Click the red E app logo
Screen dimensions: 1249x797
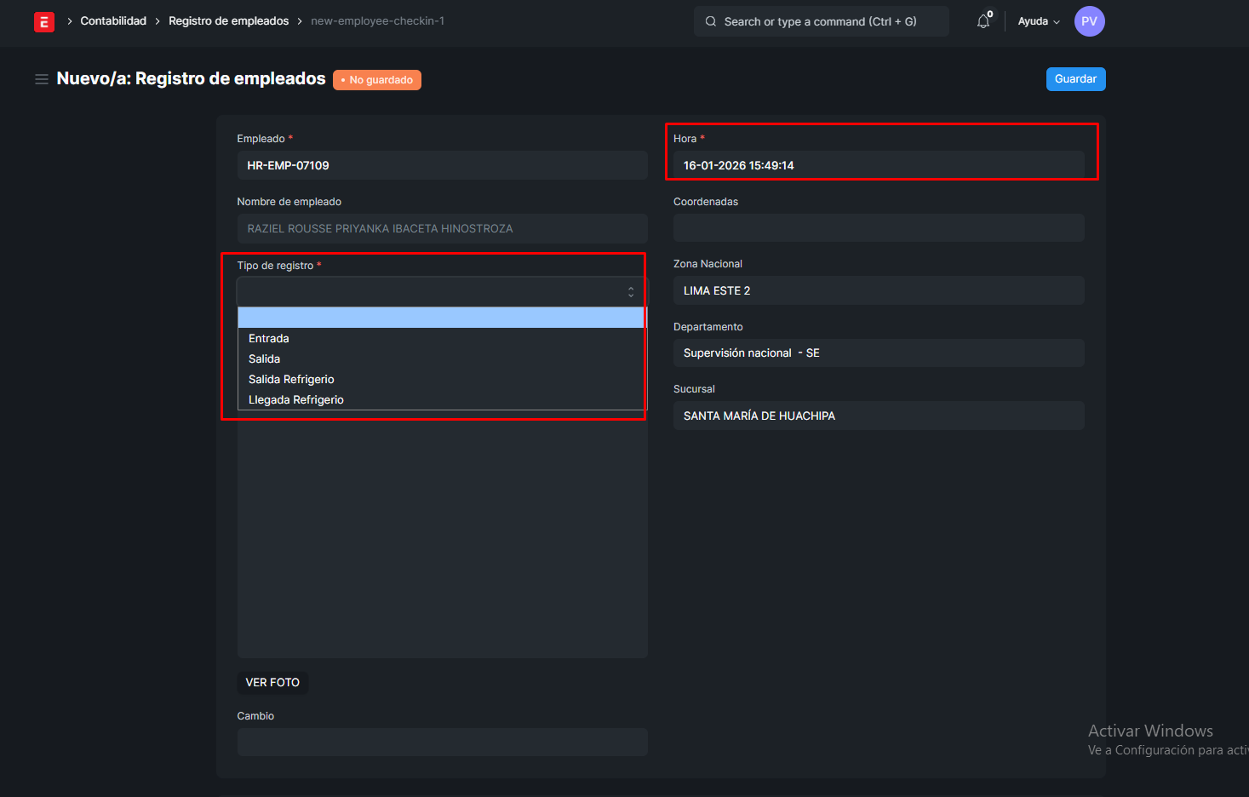(x=44, y=22)
